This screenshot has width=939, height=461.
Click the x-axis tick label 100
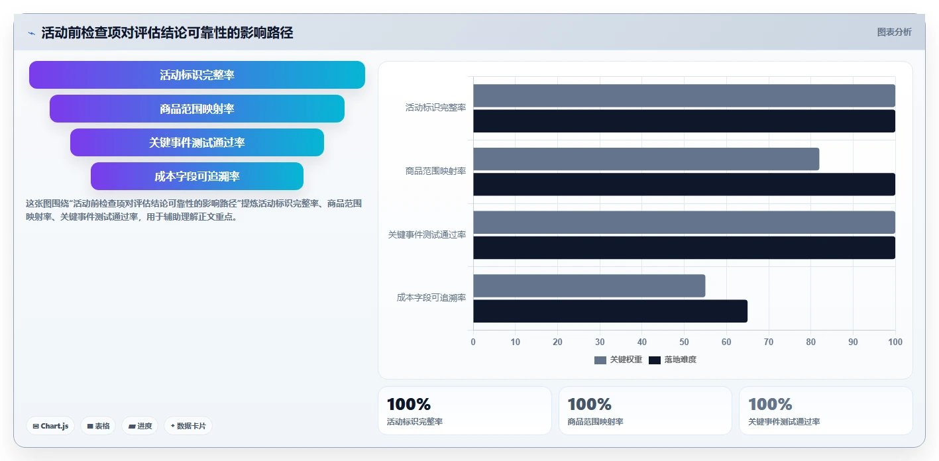coord(895,342)
